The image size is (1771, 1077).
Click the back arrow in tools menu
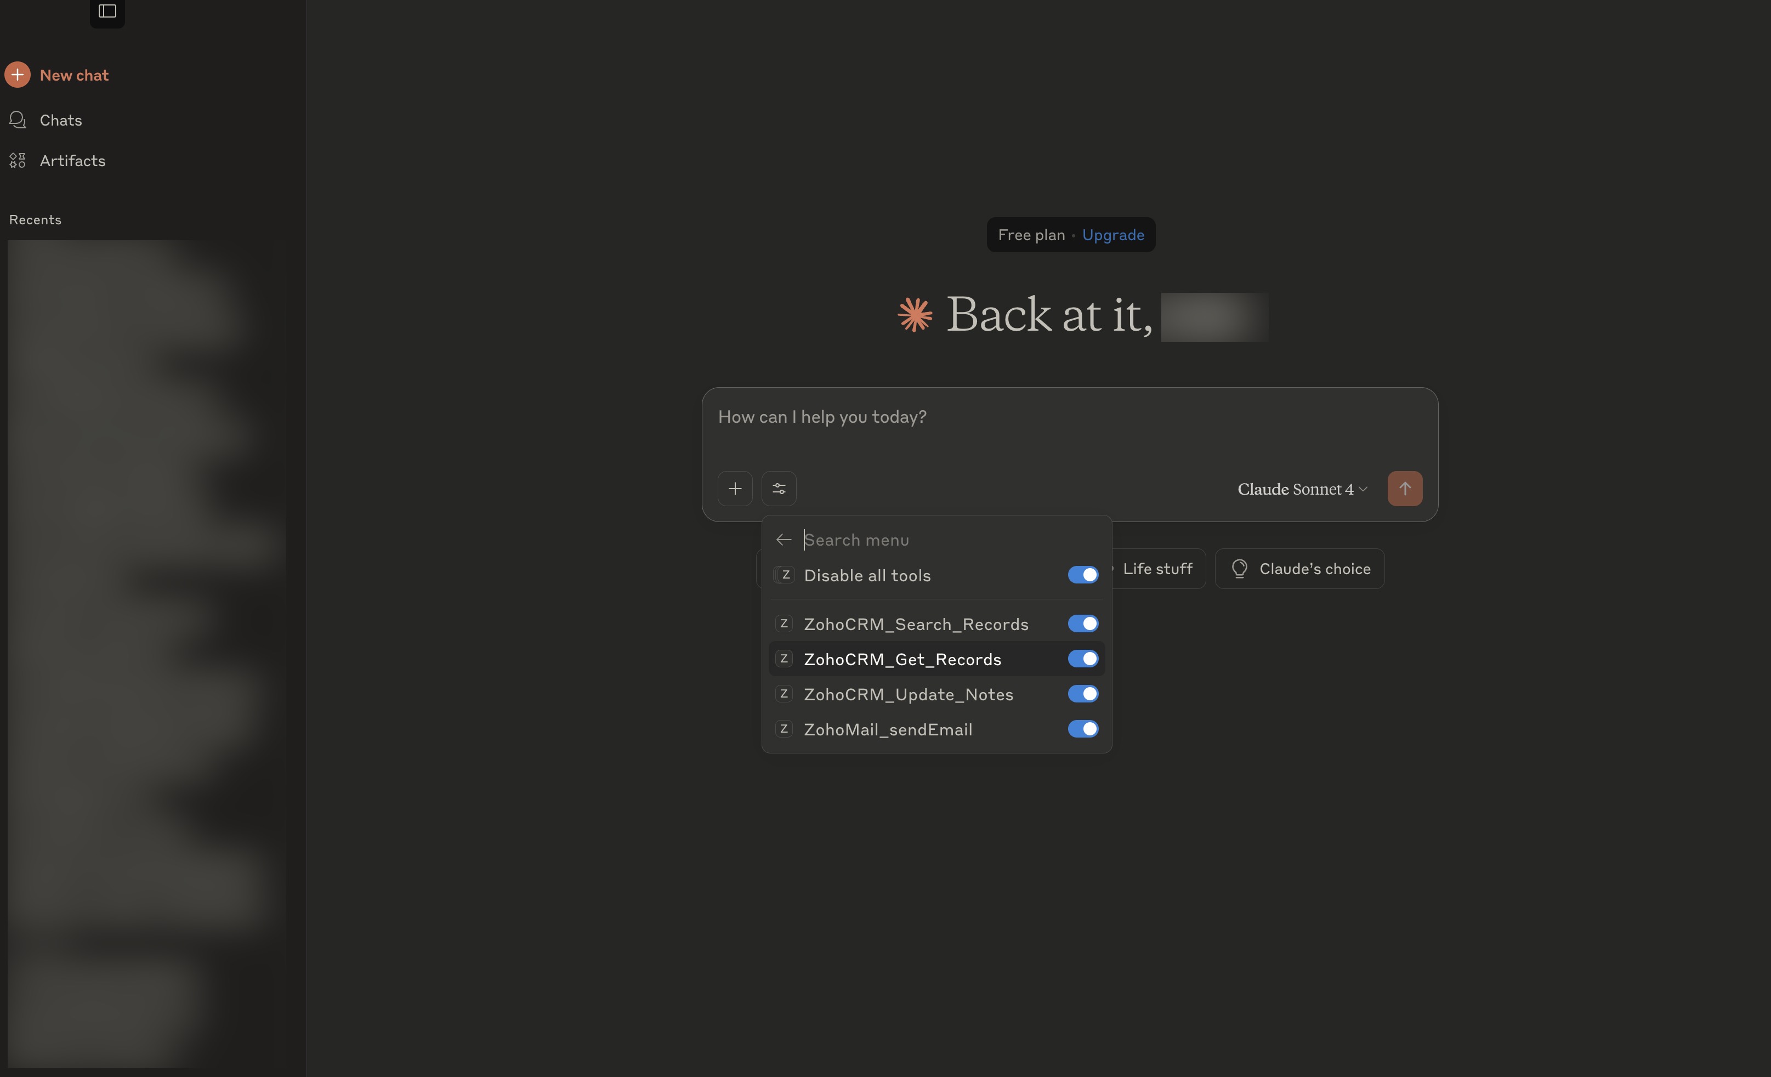[784, 540]
